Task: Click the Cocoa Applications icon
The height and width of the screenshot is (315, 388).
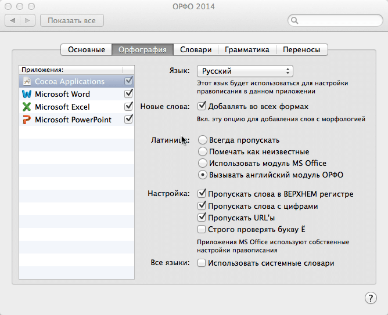Action: (x=27, y=81)
